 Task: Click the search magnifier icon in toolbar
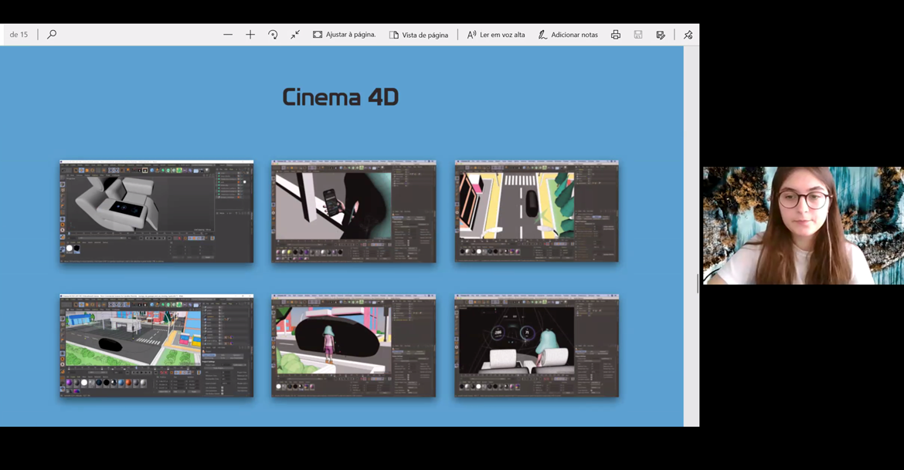[52, 35]
